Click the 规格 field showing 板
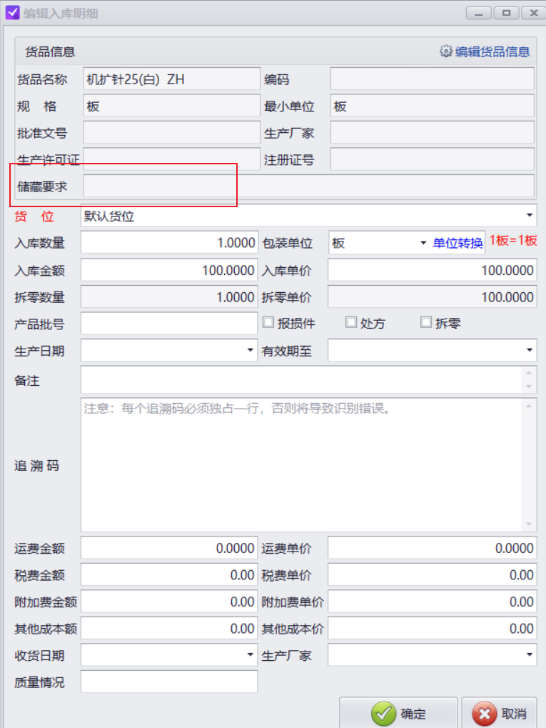This screenshot has width=546, height=728. (x=171, y=106)
